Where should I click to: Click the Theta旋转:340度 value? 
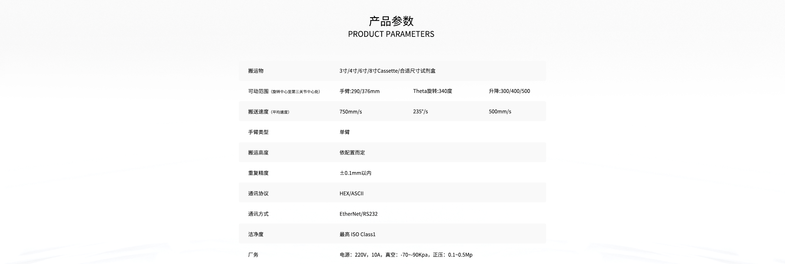[x=432, y=91]
